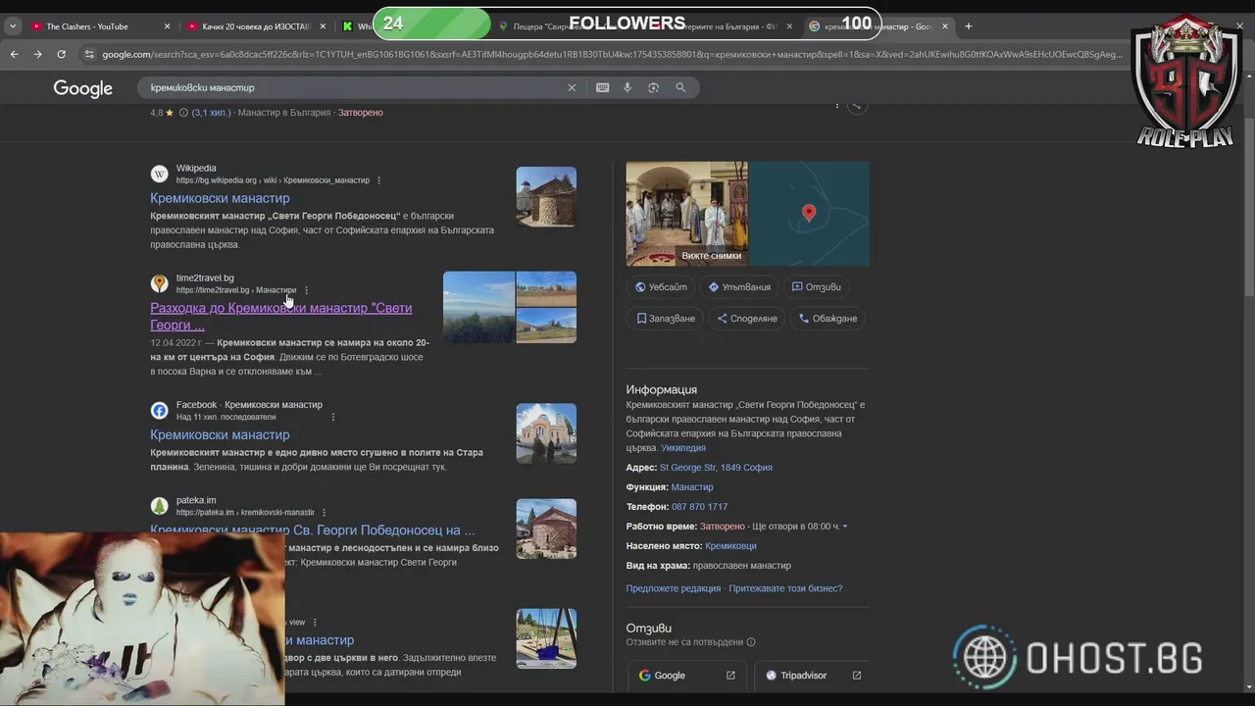Click the Facebook favicon in third result
The width and height of the screenshot is (1255, 706).
pos(159,410)
